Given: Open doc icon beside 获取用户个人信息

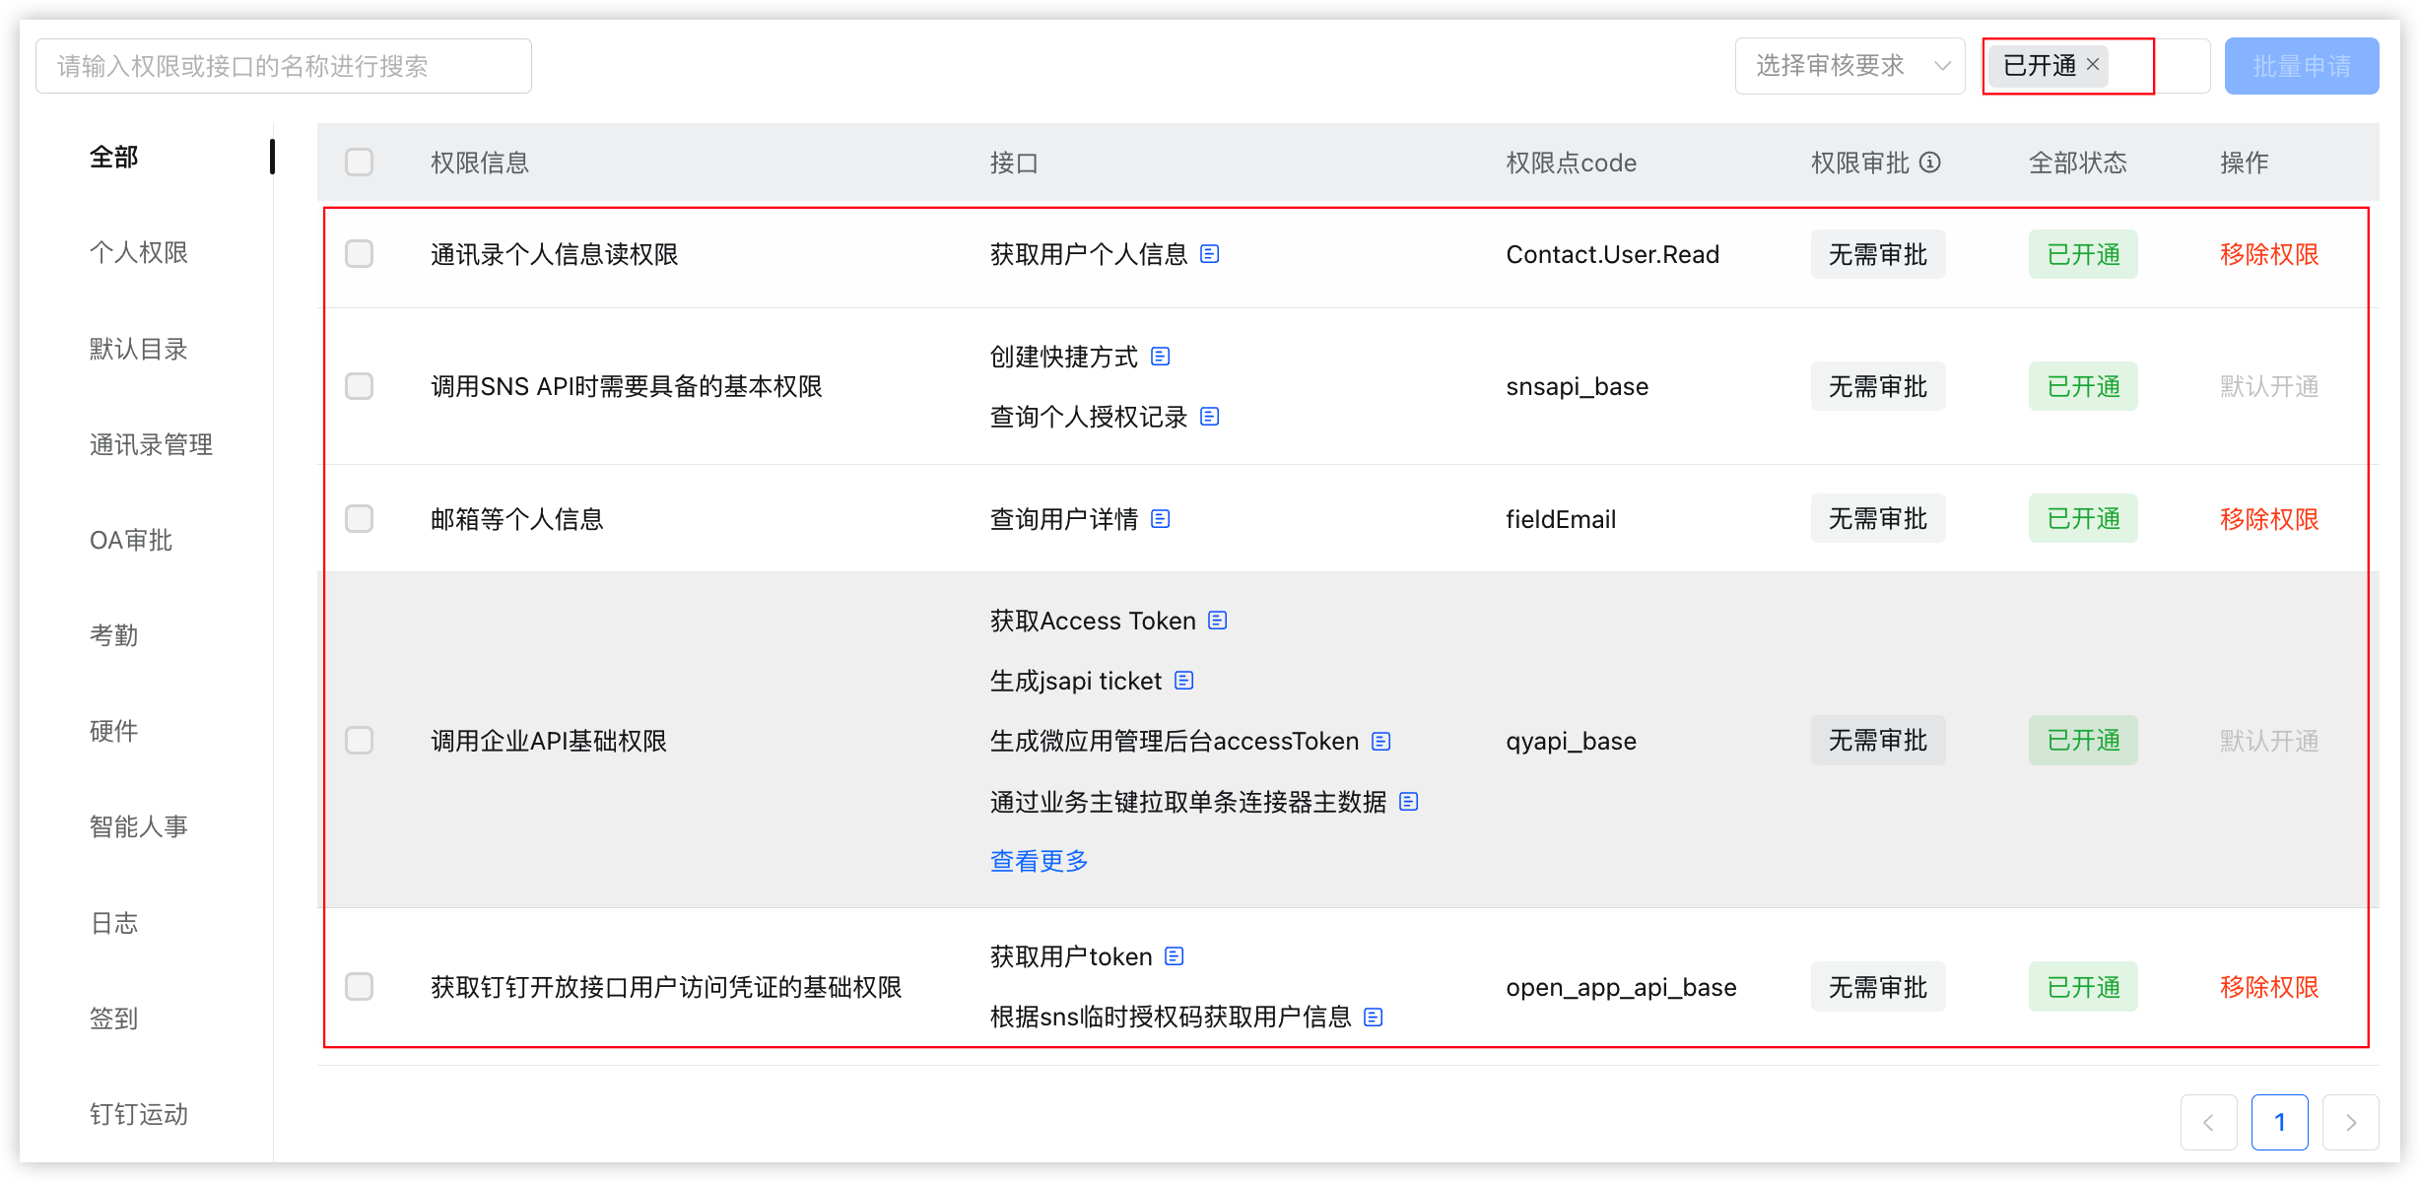Looking at the screenshot, I should (1210, 254).
